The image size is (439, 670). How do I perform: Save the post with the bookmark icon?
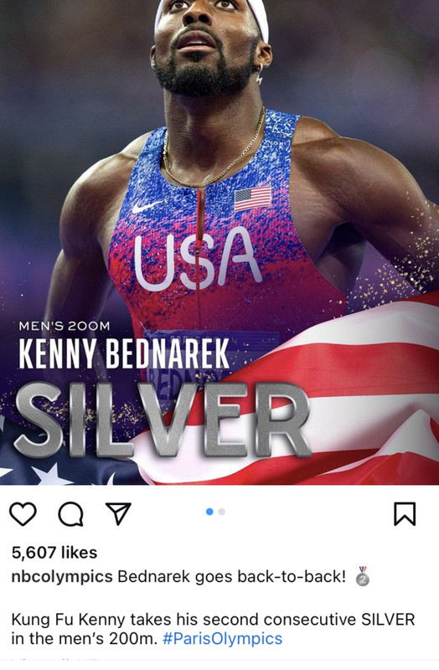(x=405, y=513)
